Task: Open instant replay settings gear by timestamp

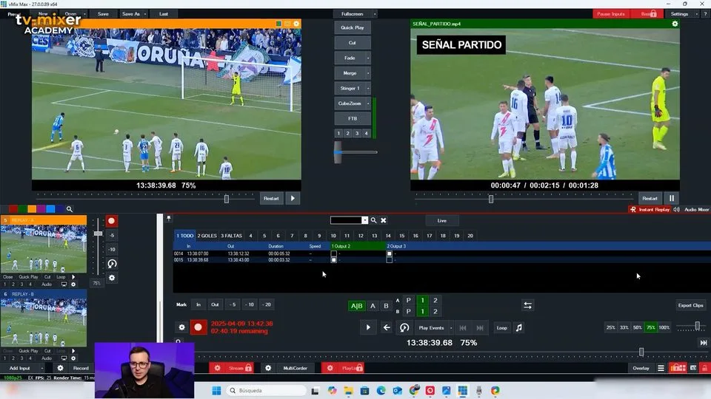Action: [x=182, y=327]
